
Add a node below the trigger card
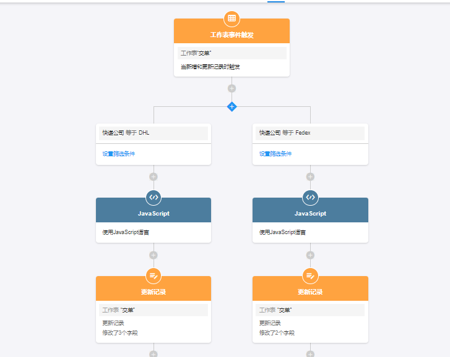[231, 88]
